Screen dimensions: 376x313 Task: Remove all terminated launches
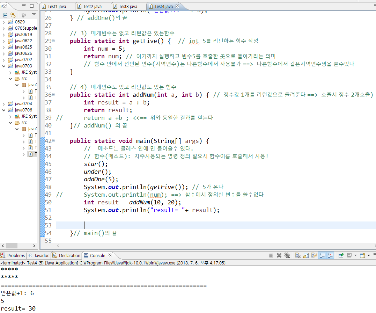click(x=287, y=255)
